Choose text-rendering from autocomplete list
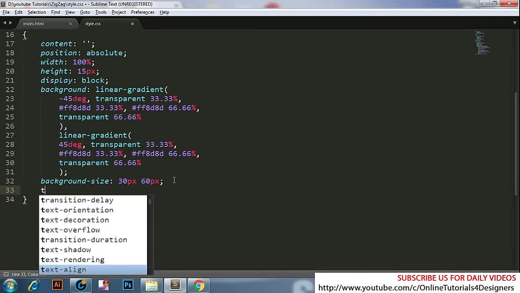This screenshot has width=520, height=293. coord(93,260)
